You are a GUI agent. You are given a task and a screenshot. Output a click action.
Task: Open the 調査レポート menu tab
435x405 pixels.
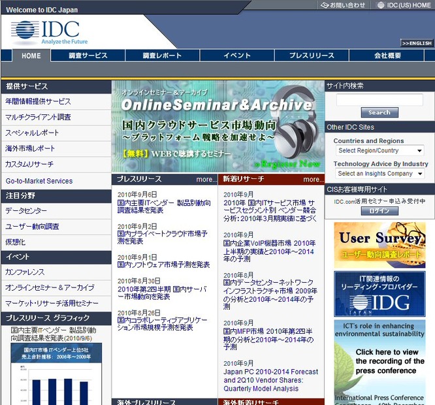162,56
